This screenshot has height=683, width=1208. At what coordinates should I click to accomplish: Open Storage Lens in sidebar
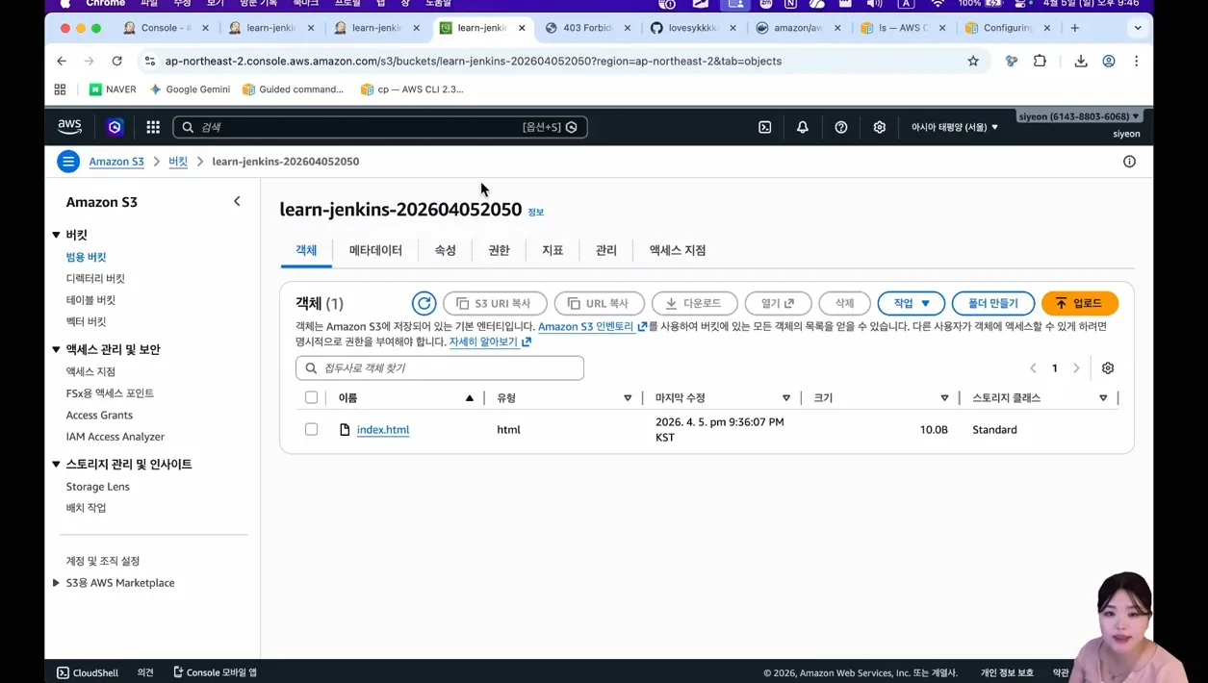coord(97,487)
